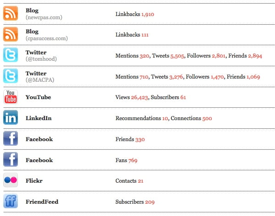Image resolution: width=275 pixels, height=216 pixels.
Task: Click the Facebook Fans count 769
Action: tap(133, 160)
